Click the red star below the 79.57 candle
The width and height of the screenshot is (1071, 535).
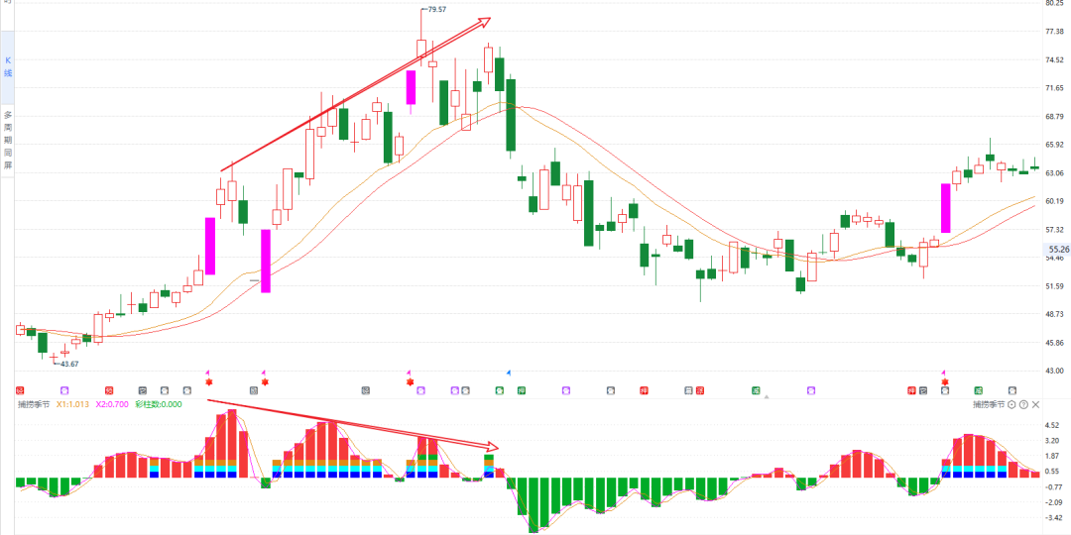(x=410, y=382)
